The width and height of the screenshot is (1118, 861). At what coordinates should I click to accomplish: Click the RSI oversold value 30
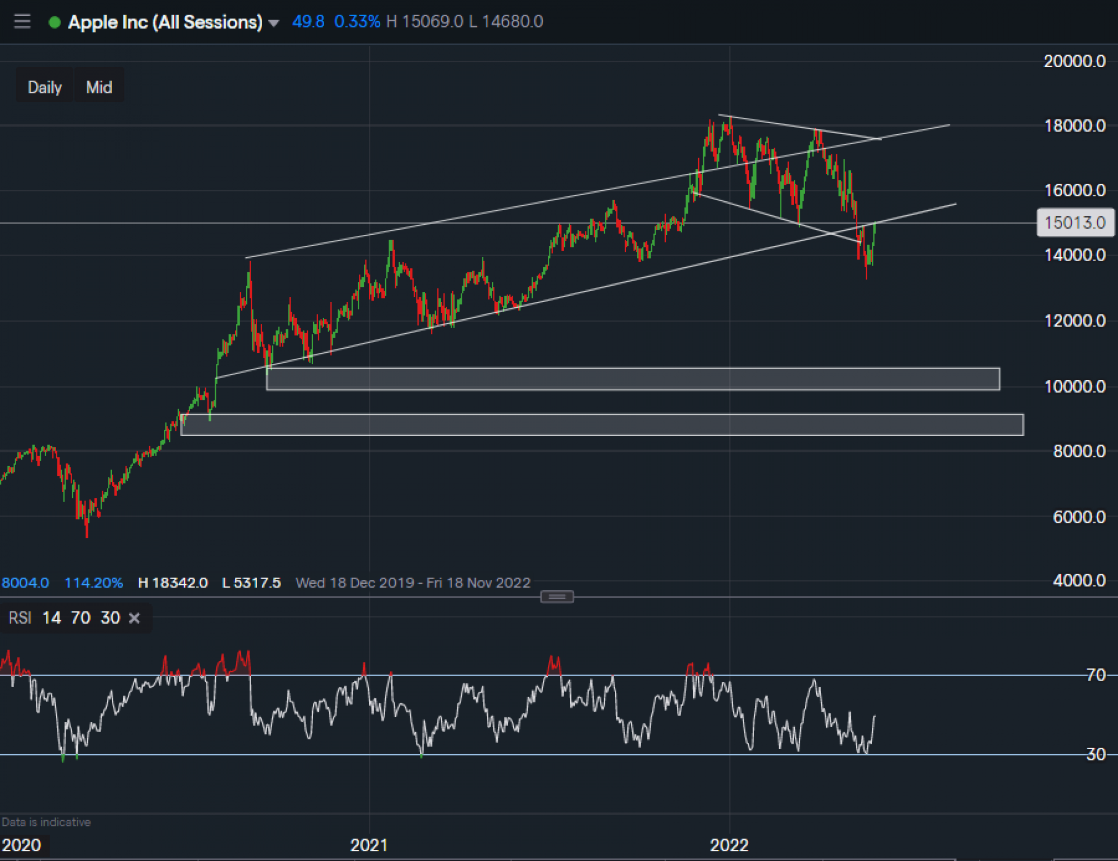(110, 618)
